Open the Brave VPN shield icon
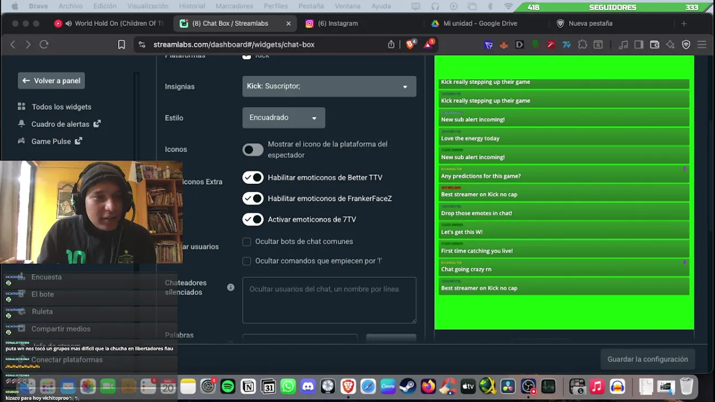This screenshot has width=715, height=402. (x=686, y=45)
